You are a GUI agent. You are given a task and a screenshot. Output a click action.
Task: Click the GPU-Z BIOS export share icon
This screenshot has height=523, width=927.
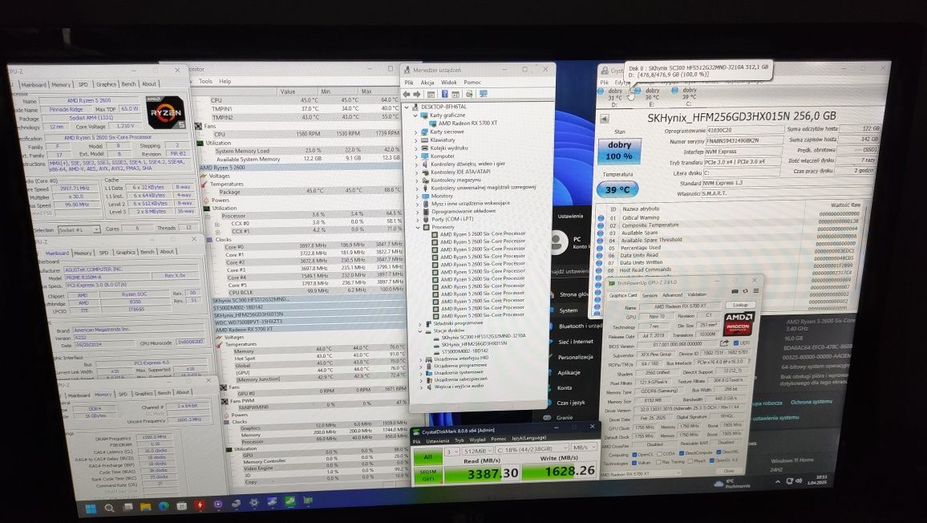tap(724, 343)
